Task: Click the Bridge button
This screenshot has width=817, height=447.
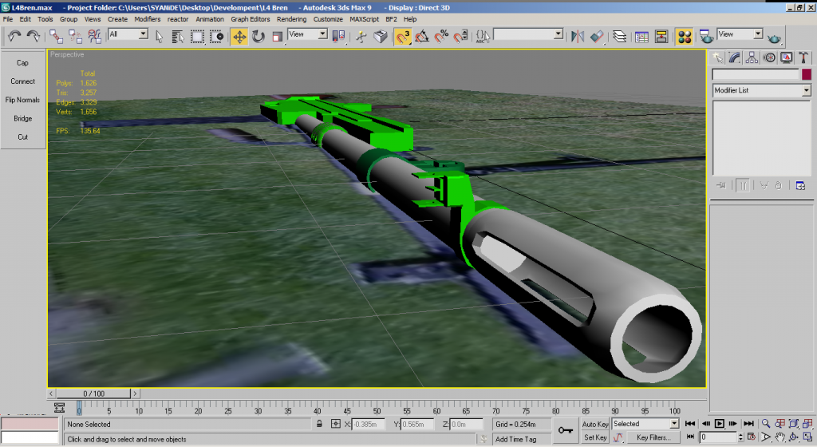Action: pos(22,118)
